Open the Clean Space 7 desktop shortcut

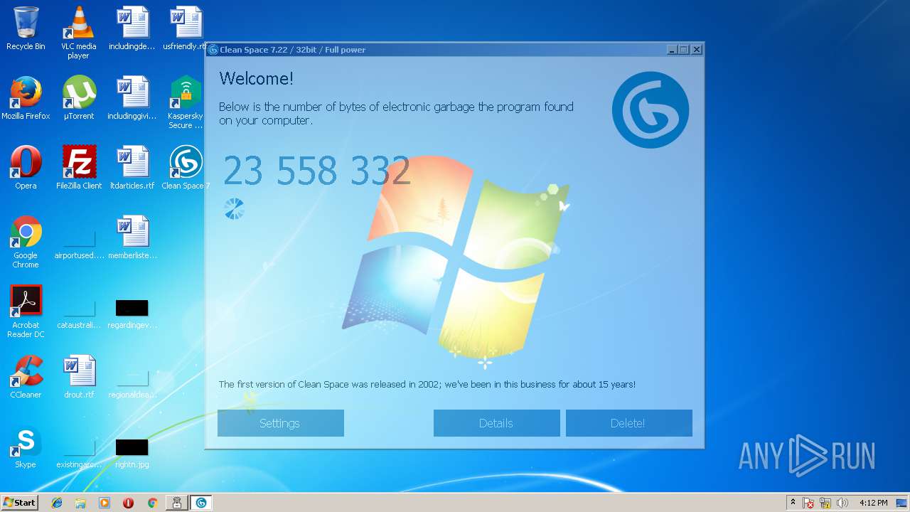coord(186,168)
